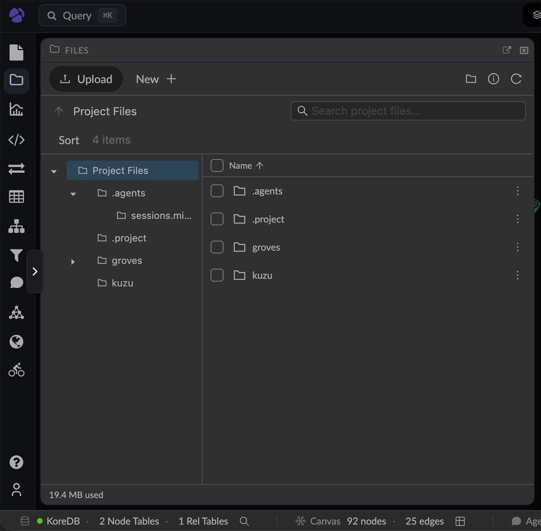This screenshot has width=541, height=531.
Task: Show file info with the info icon
Action: (493, 79)
